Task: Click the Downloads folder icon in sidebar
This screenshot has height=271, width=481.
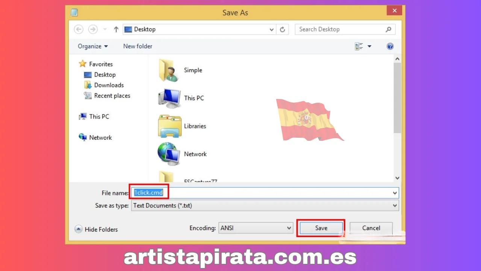Action: pos(88,85)
